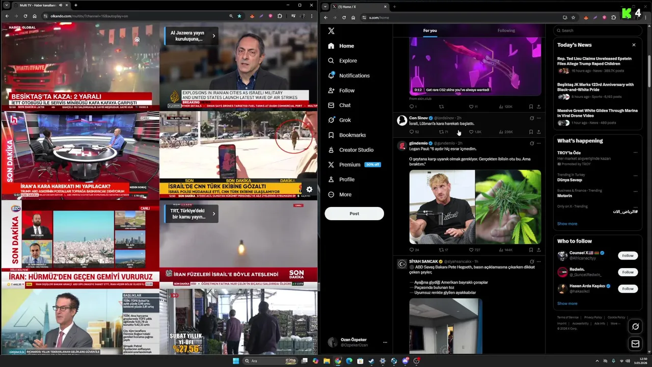Open more options on SİYAH SANCAK's tweet
Image resolution: width=652 pixels, height=367 pixels.
[538, 261]
